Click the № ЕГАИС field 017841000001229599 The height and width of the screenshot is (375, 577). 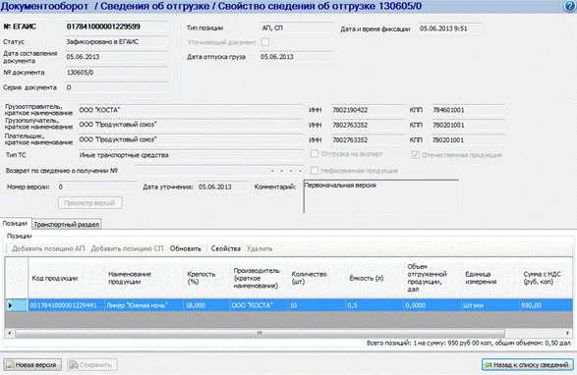click(x=116, y=27)
